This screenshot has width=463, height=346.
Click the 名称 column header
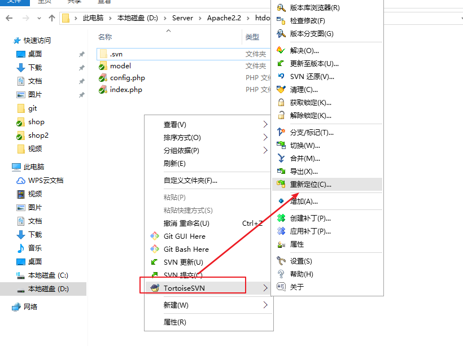(105, 37)
